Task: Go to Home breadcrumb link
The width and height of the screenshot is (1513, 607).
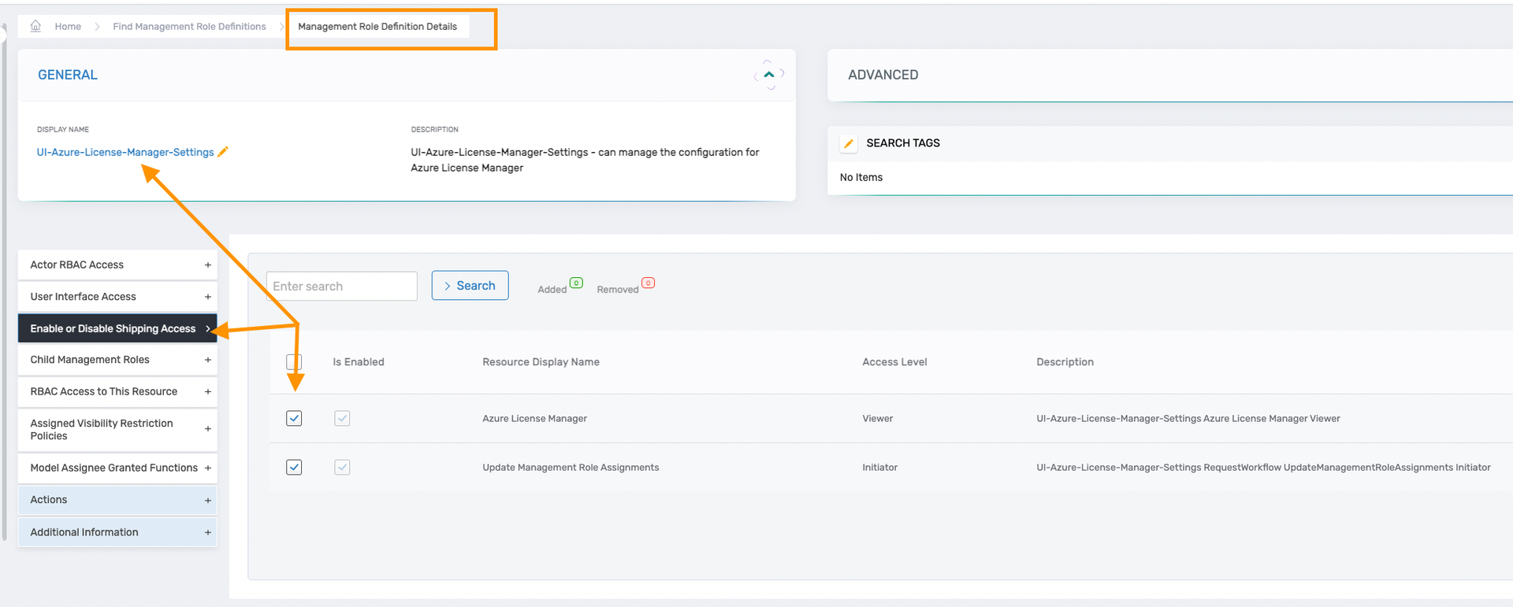Action: pos(68,26)
